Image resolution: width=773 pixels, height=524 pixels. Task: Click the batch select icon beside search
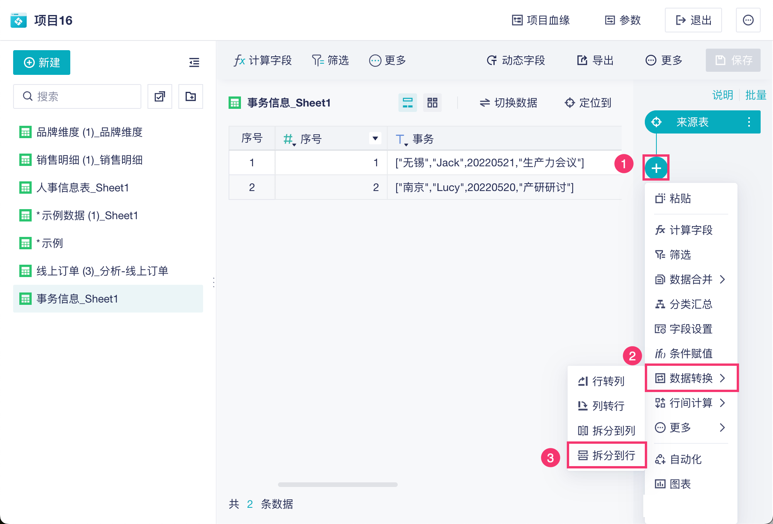click(x=160, y=96)
